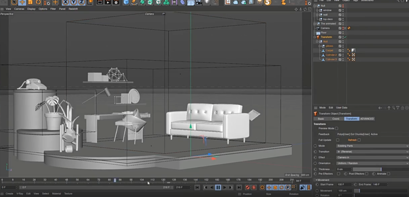Screen dimensions: 409x197
Task: Open the viewport Cameras menu
Action: (x=19, y=9)
